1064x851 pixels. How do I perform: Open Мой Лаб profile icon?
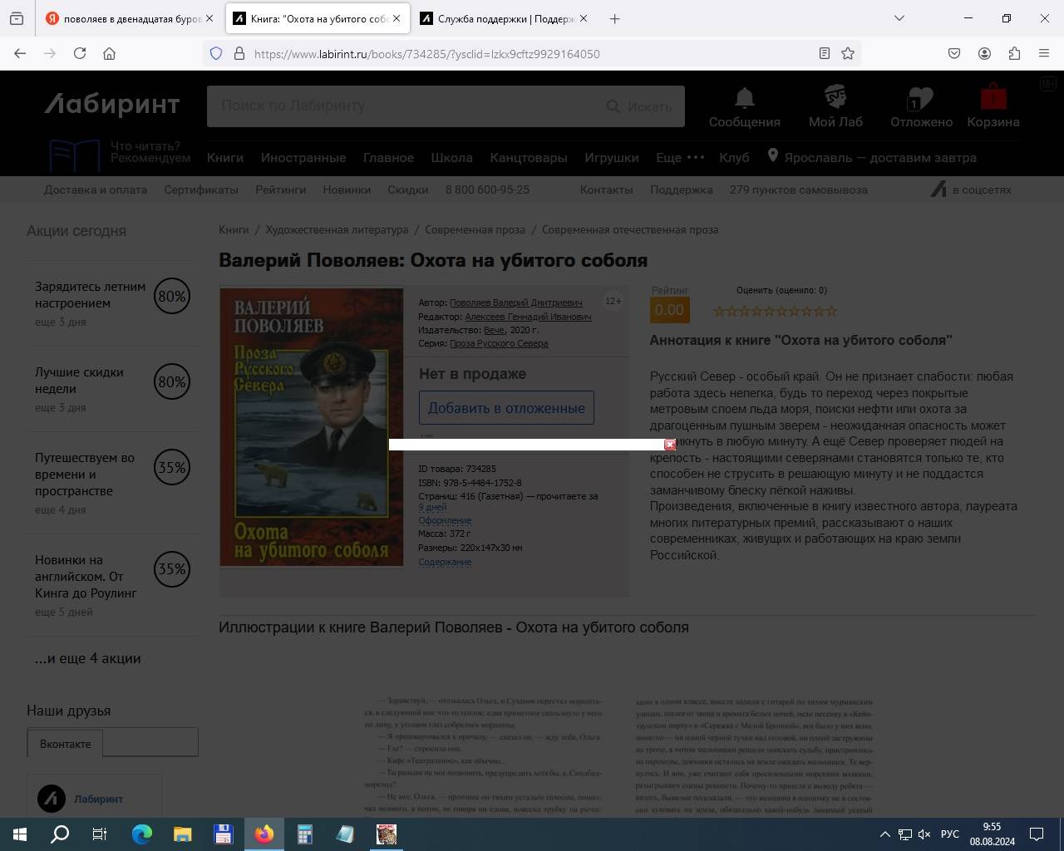pos(835,106)
